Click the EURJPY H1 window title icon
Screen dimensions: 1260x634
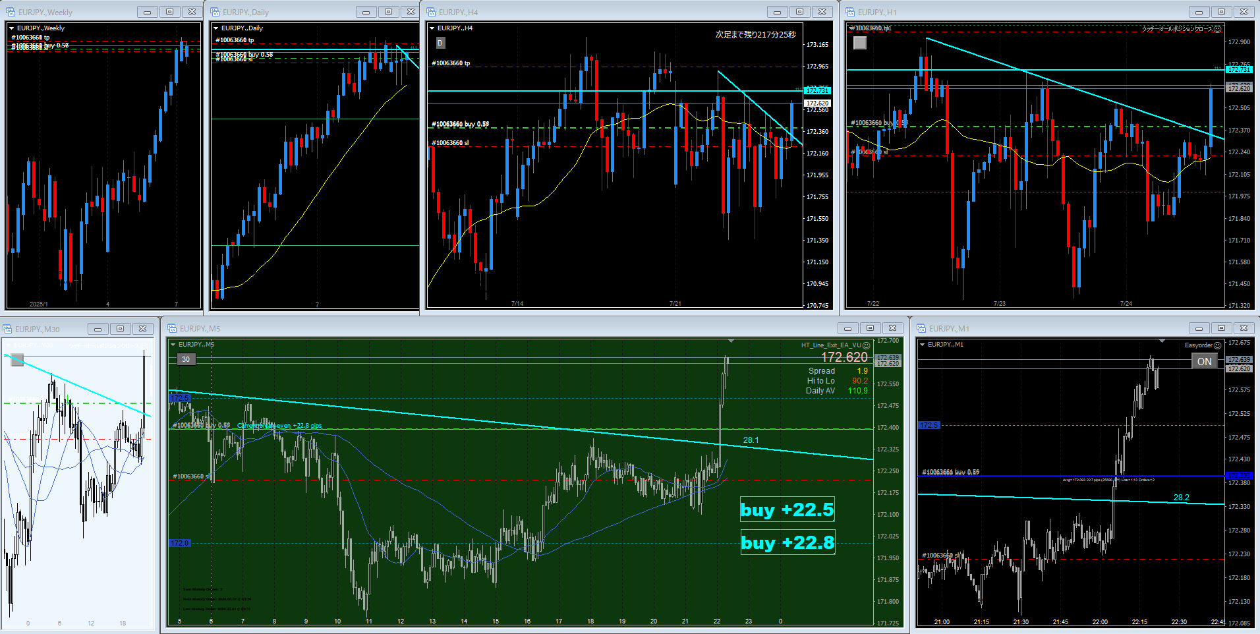click(850, 12)
